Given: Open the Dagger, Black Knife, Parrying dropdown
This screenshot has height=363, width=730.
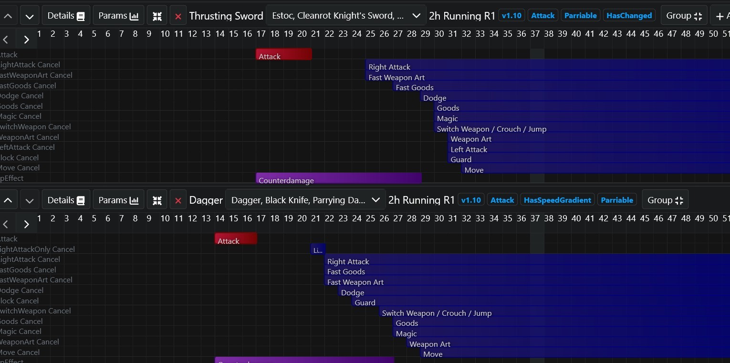Looking at the screenshot, I should point(305,200).
